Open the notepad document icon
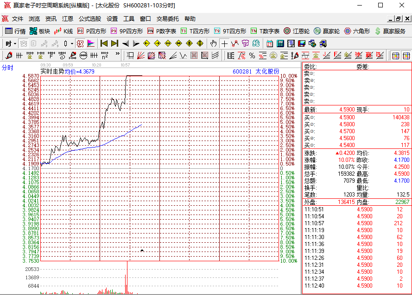Image resolution: width=412 pixels, height=295 pixels. point(291,43)
